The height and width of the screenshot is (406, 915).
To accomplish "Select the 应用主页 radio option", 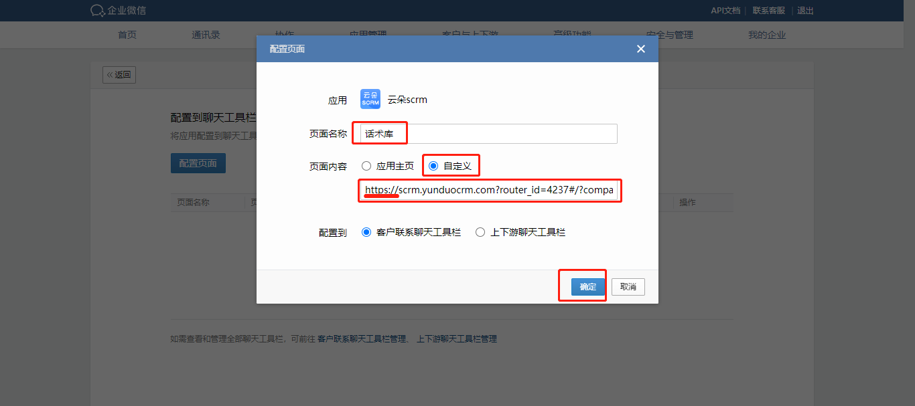I will point(366,166).
